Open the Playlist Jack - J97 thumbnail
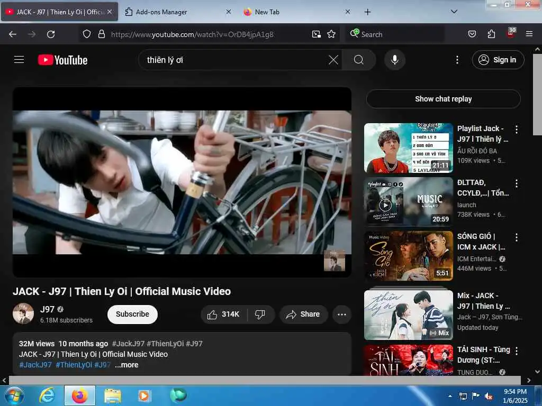The width and height of the screenshot is (542, 406). pos(408,148)
